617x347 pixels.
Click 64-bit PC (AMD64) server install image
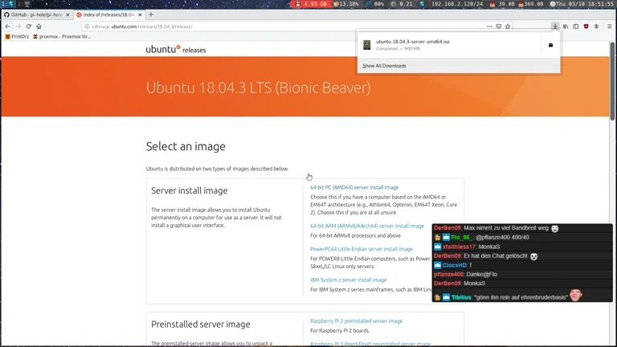354,187
